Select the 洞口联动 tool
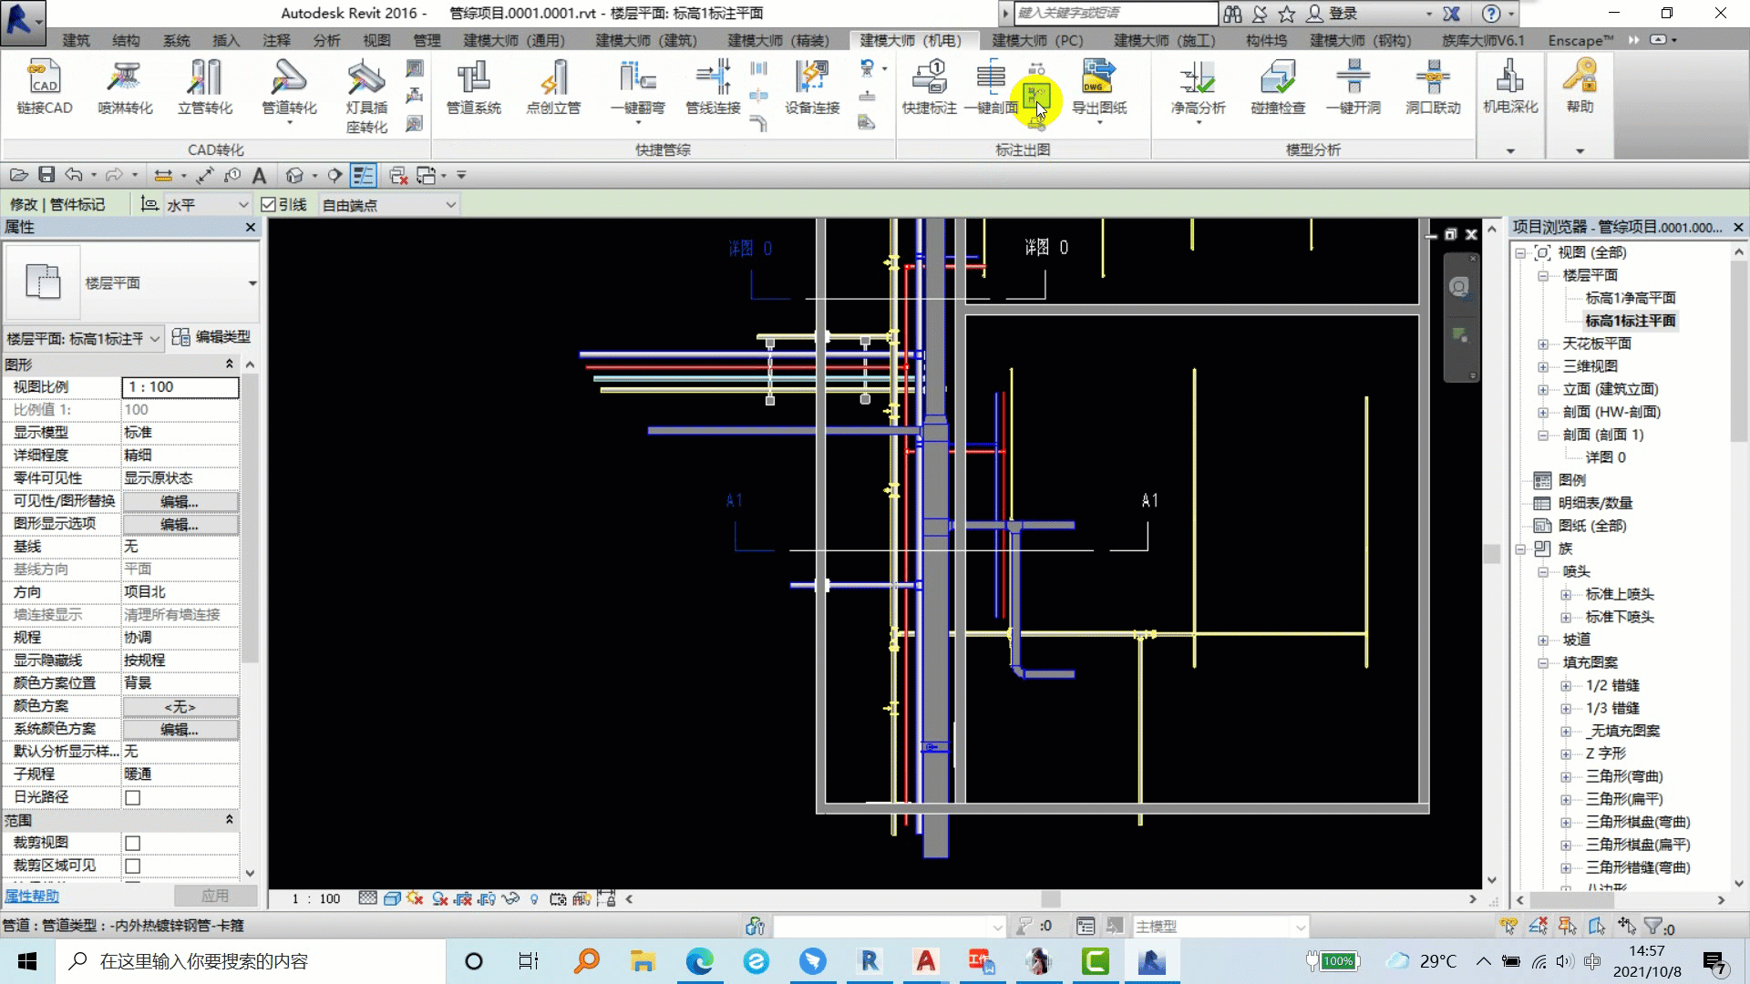1750x984 pixels. click(x=1433, y=88)
